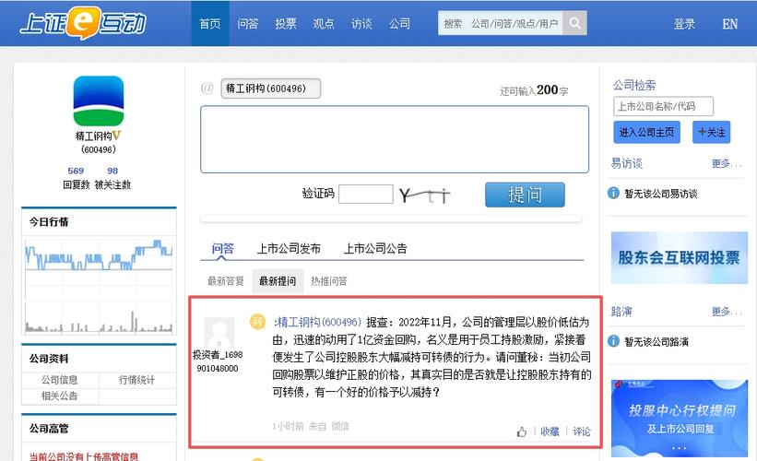Click the 98 被关注数 count
The image size is (757, 461).
(112, 171)
